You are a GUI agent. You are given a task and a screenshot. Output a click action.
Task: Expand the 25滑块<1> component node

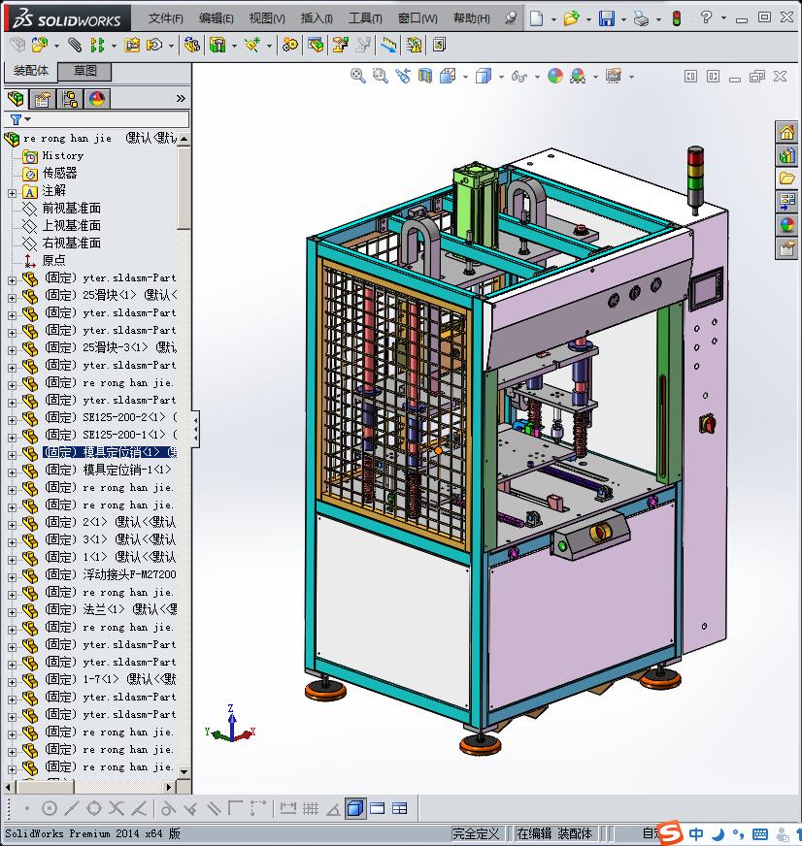pyautogui.click(x=12, y=297)
